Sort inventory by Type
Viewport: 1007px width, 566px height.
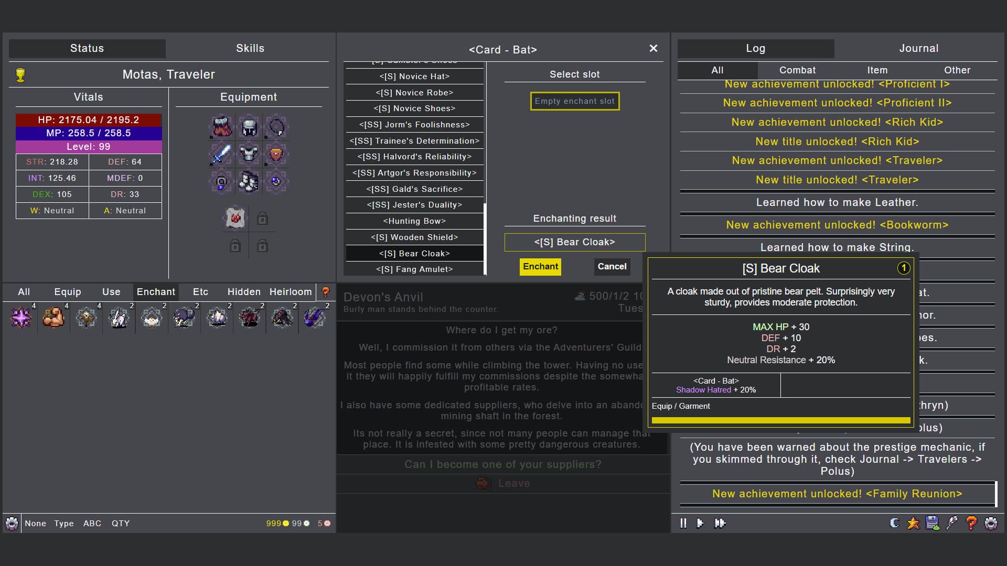click(63, 523)
